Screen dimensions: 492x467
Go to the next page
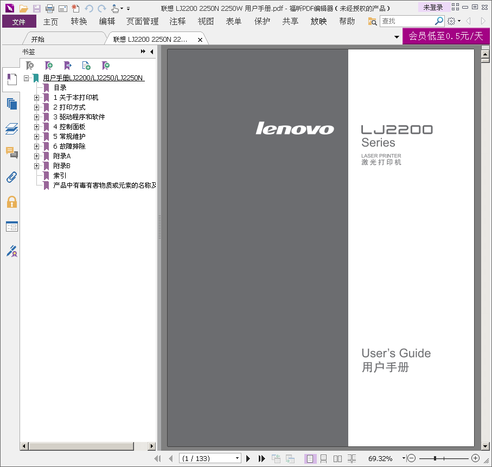pyautogui.click(x=248, y=458)
